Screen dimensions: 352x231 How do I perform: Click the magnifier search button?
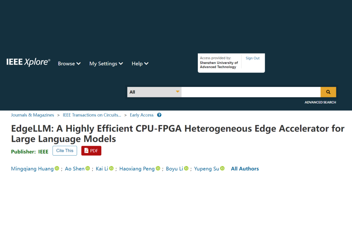coord(328,92)
